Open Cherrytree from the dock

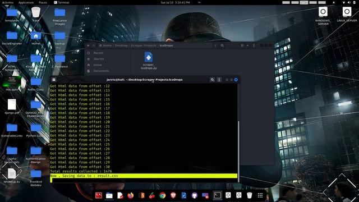(152, 195)
